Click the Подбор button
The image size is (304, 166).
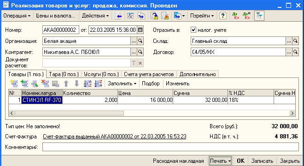(x=151, y=83)
